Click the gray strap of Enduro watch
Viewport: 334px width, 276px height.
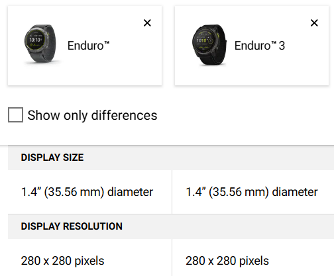point(50,43)
